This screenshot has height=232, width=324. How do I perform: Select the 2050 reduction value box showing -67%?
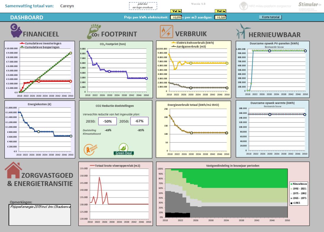(x=139, y=121)
